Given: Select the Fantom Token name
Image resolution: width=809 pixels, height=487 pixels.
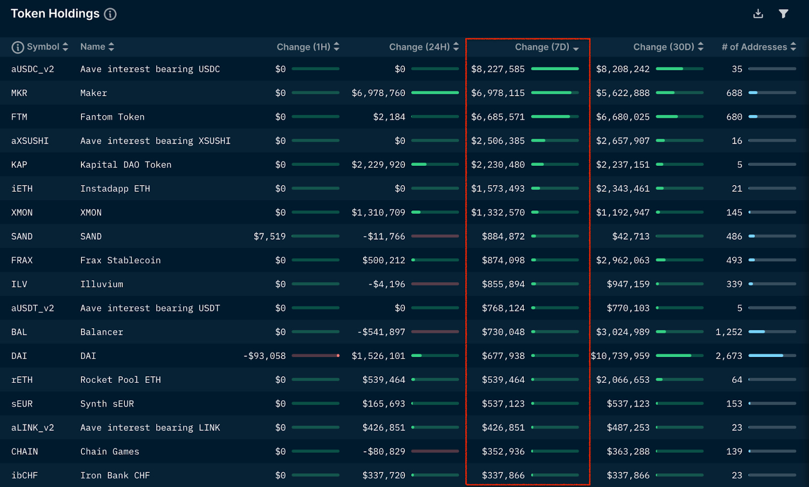Looking at the screenshot, I should tap(112, 117).
